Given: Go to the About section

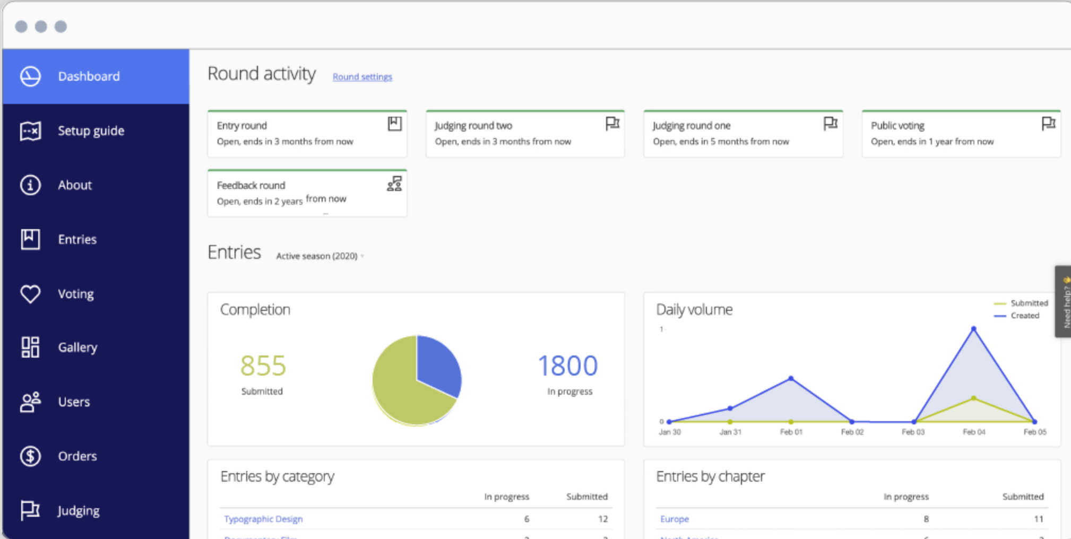Looking at the screenshot, I should tap(96, 185).
